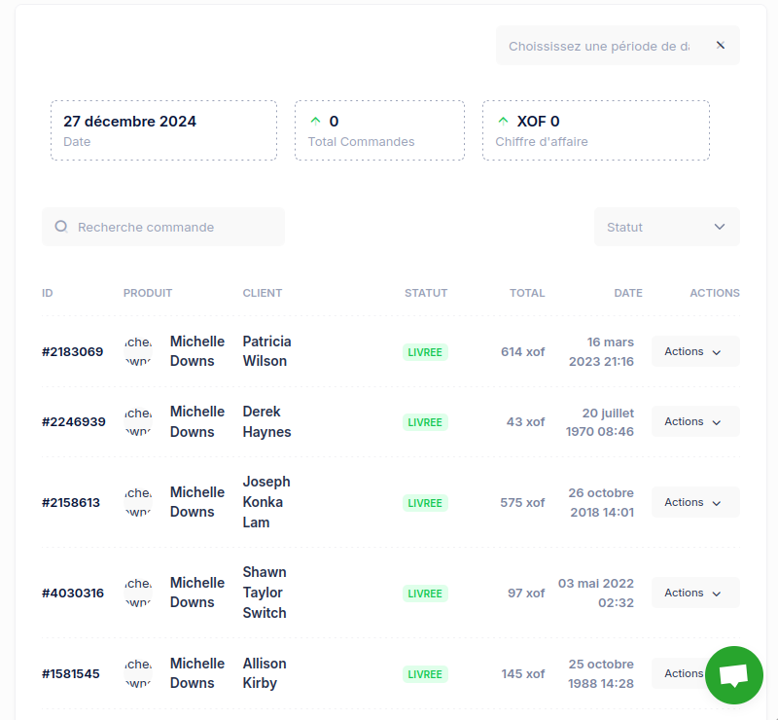The image size is (778, 720).
Task: Open product thumbnail for order #2158613
Action: coord(138,502)
